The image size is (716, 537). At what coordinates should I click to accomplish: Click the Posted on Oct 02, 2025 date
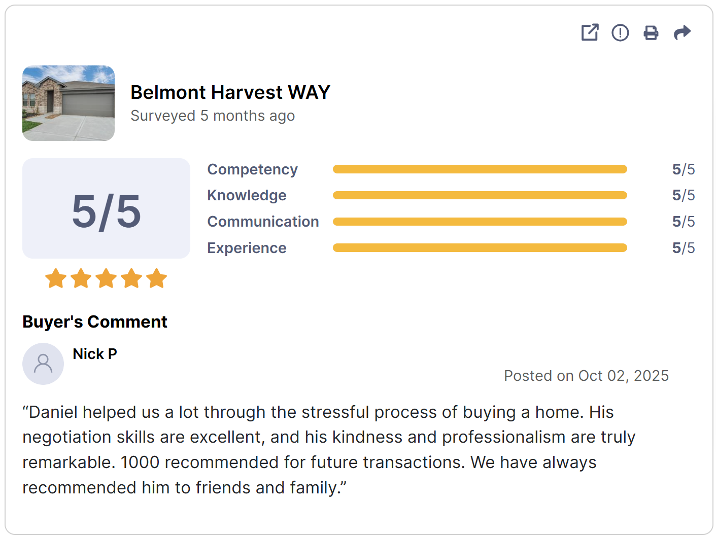[x=586, y=376]
